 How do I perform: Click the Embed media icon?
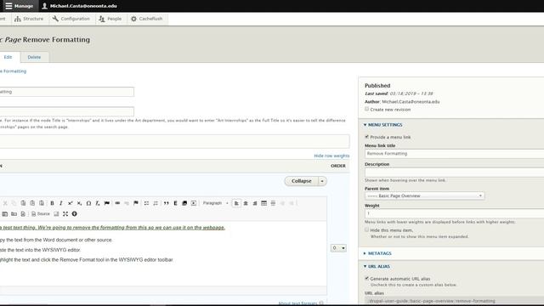coord(194,203)
